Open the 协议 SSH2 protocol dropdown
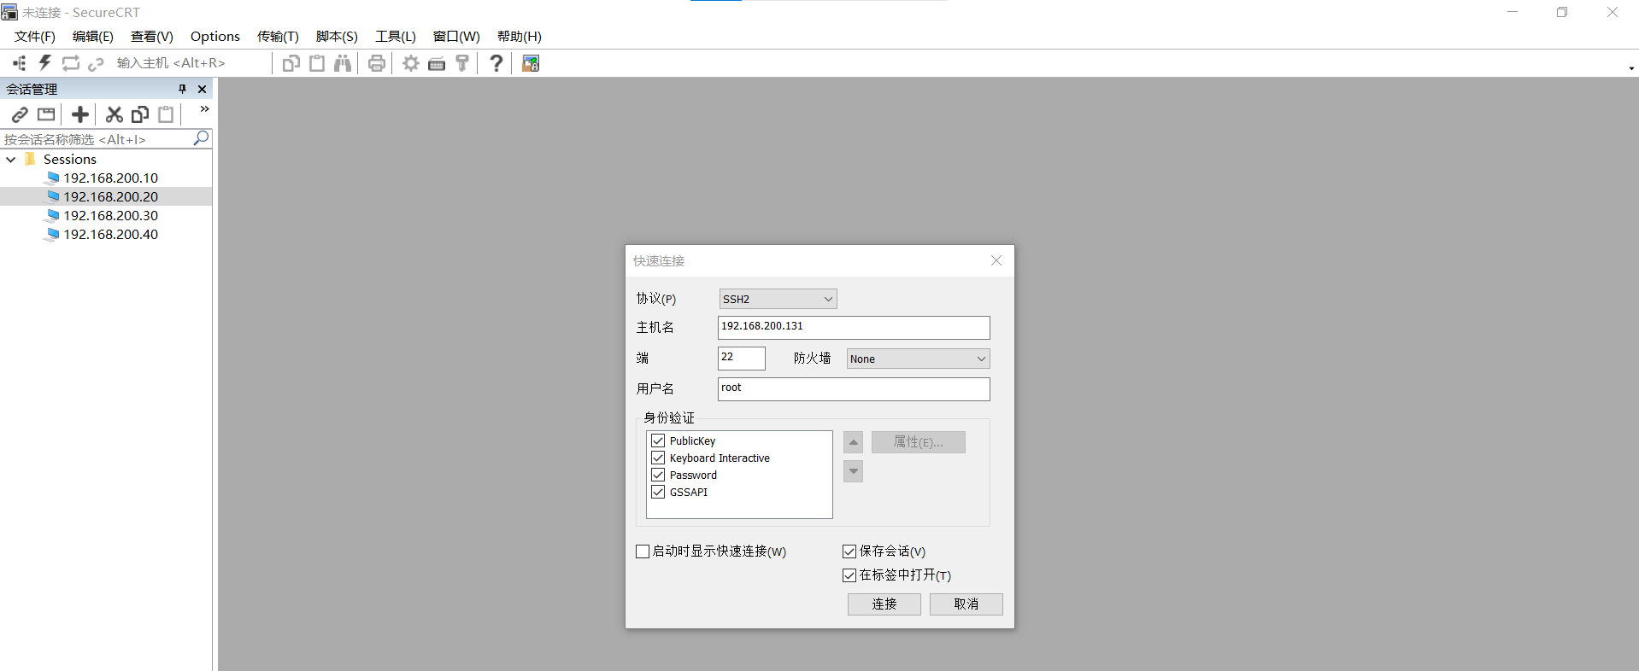 point(778,299)
